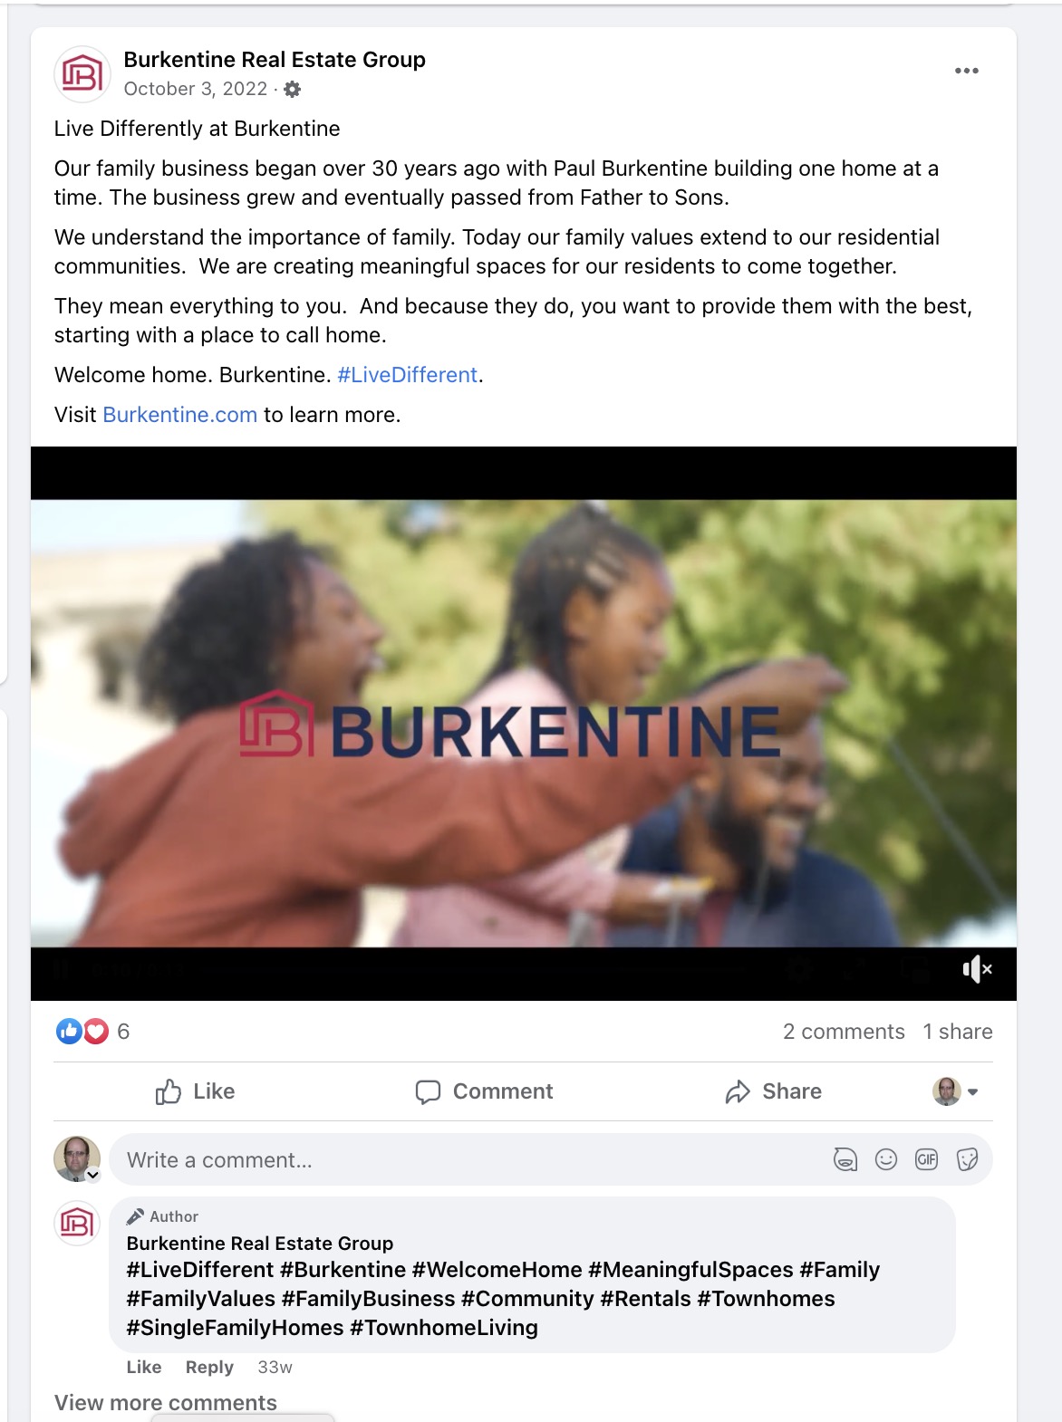Viewport: 1062px width, 1422px height.
Task: Click the red heart reaction icon
Action: (x=96, y=1031)
